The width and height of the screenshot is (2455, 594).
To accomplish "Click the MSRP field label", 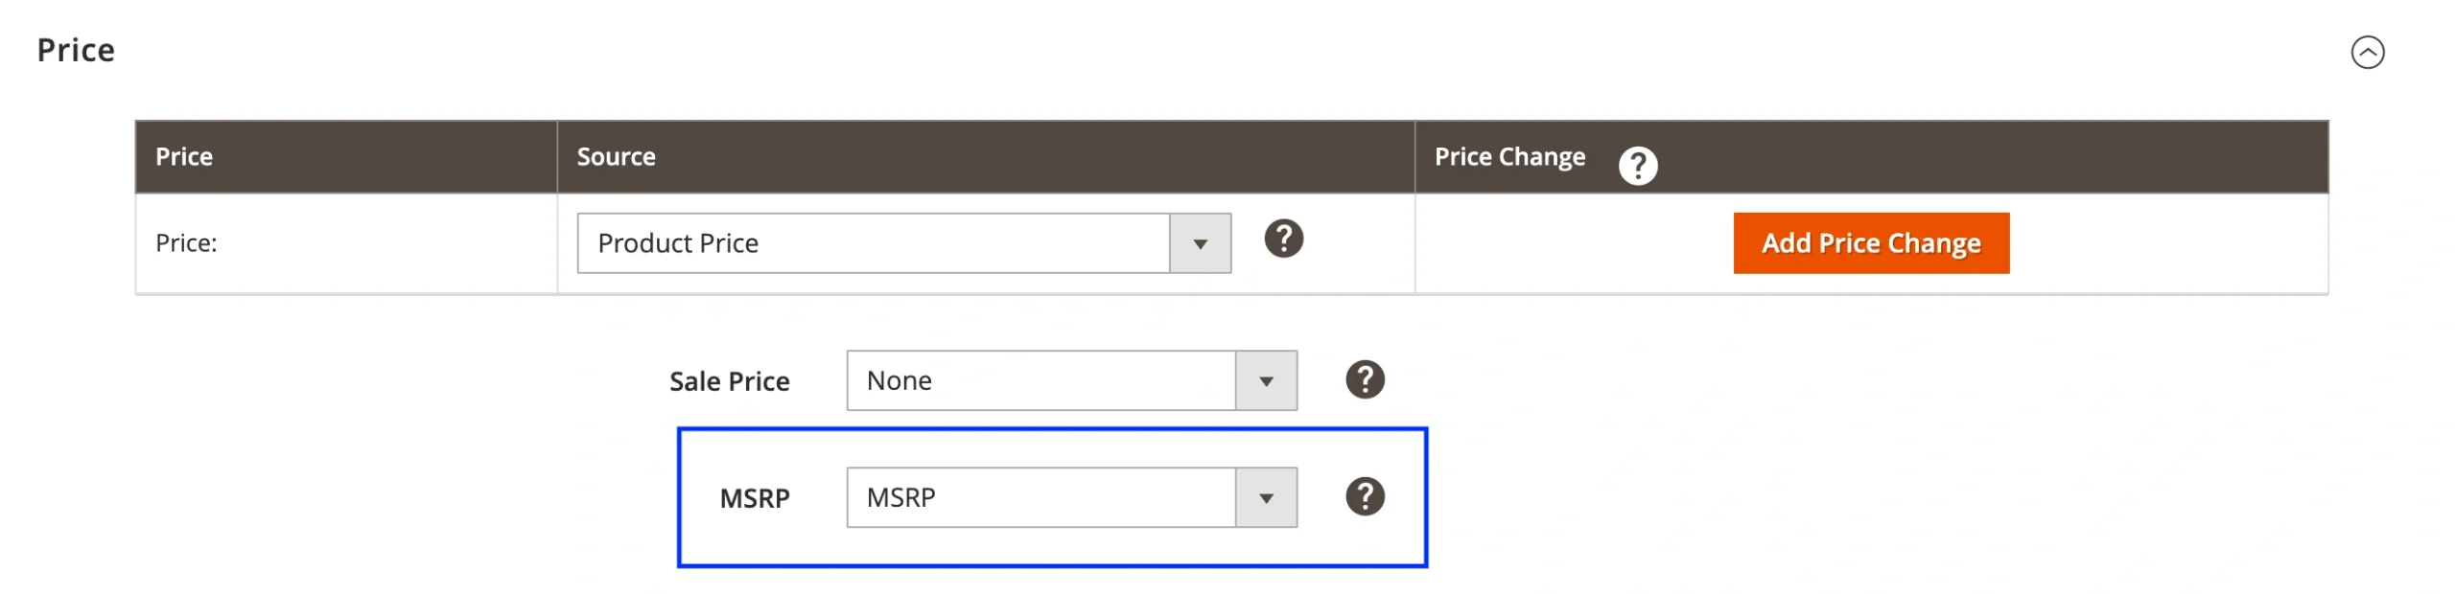I will pyautogui.click(x=754, y=498).
